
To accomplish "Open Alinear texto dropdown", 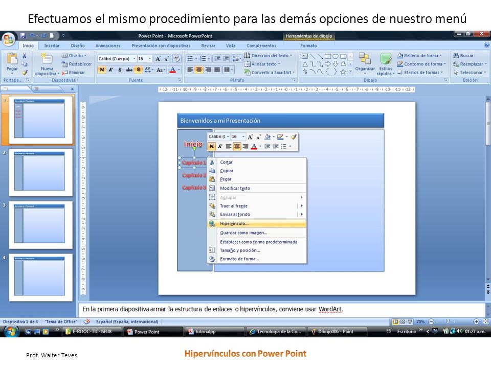I will click(x=263, y=64).
